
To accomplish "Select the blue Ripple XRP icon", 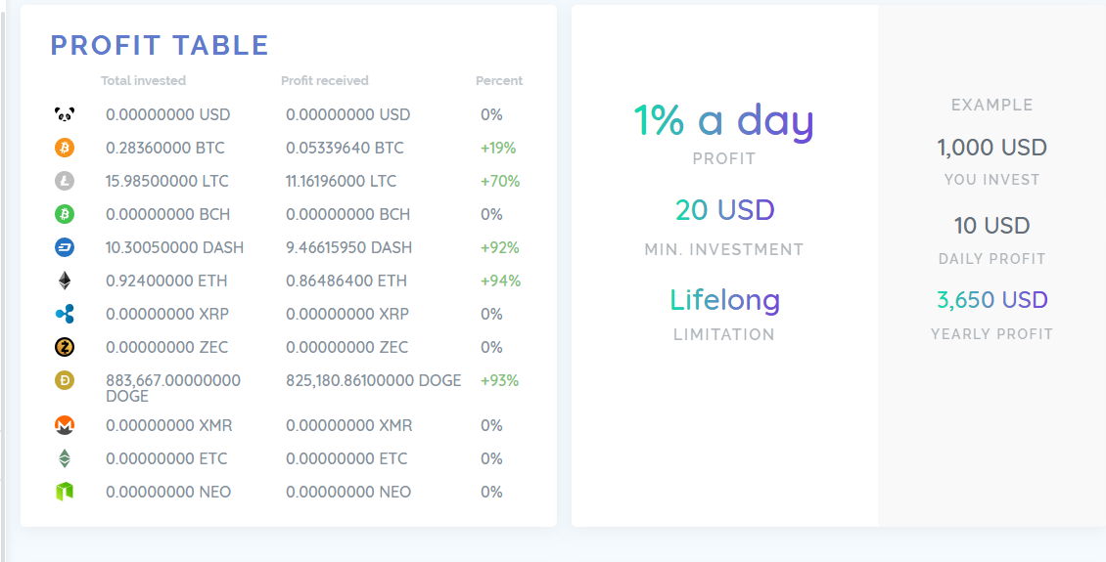I will coord(65,314).
